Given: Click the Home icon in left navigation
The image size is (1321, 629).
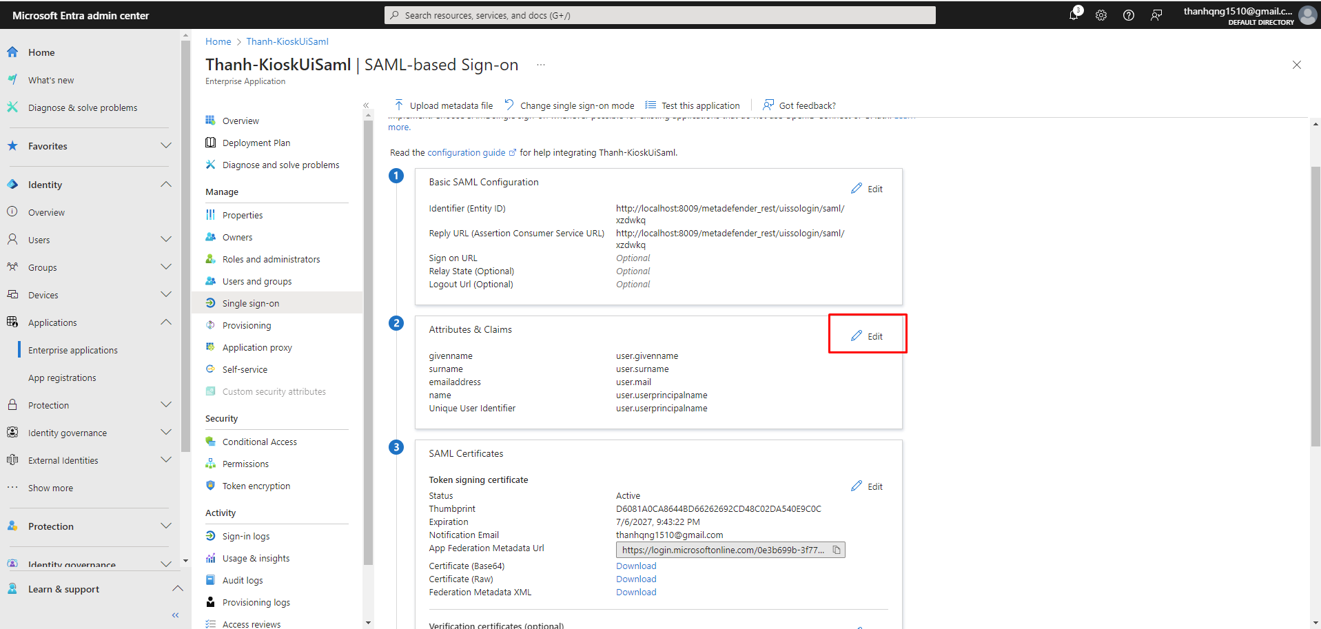Looking at the screenshot, I should click(12, 52).
